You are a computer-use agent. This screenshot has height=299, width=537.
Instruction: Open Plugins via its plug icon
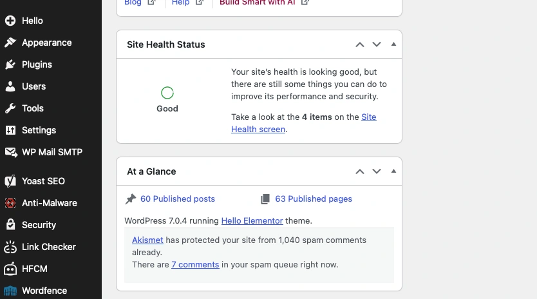point(10,64)
